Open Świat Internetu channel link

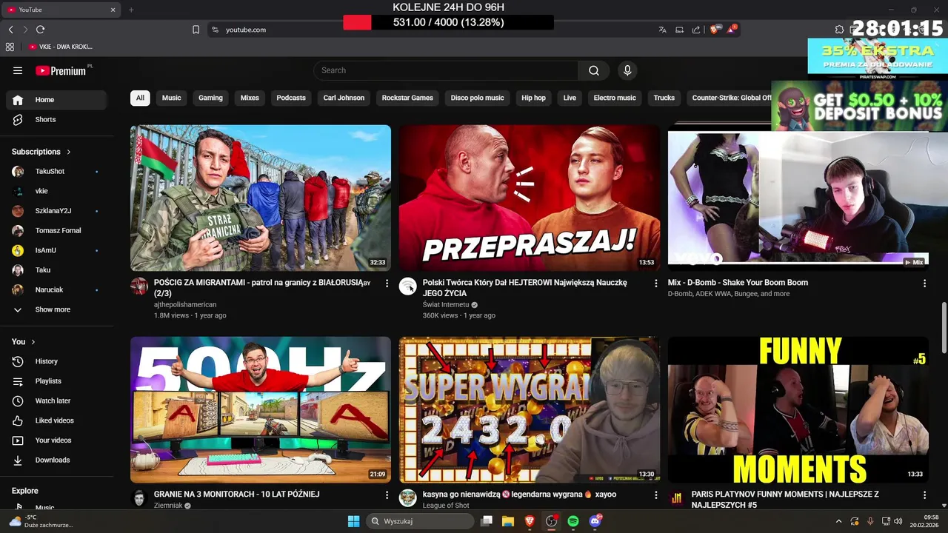coord(446,304)
